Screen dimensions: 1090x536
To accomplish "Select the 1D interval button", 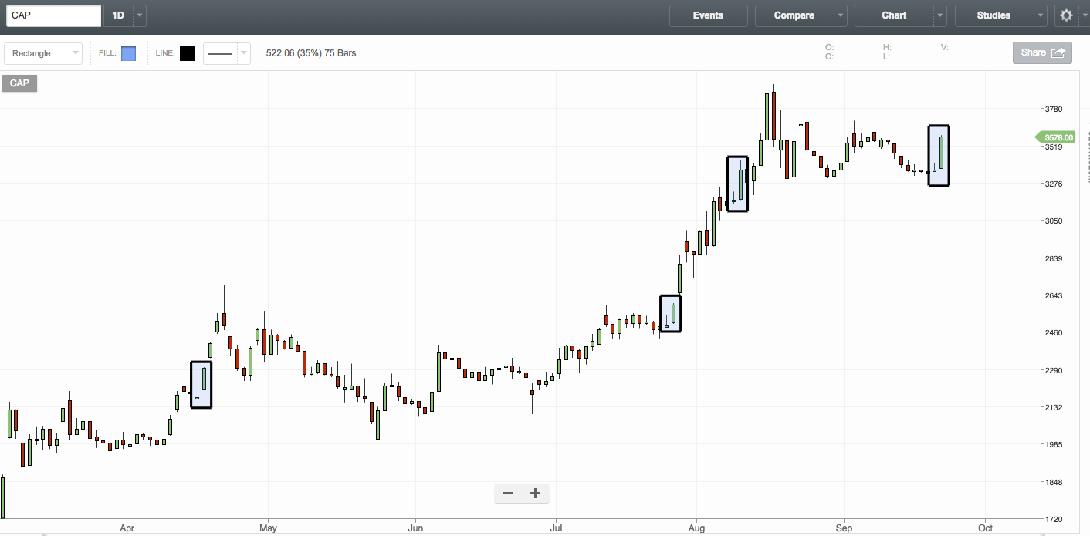I will [117, 15].
